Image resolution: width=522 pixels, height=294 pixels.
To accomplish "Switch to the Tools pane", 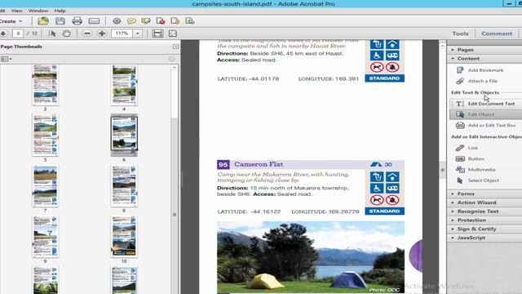I will click(460, 33).
